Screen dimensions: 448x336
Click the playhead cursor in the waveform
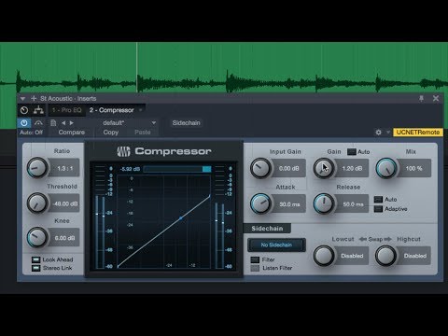(x=136, y=67)
